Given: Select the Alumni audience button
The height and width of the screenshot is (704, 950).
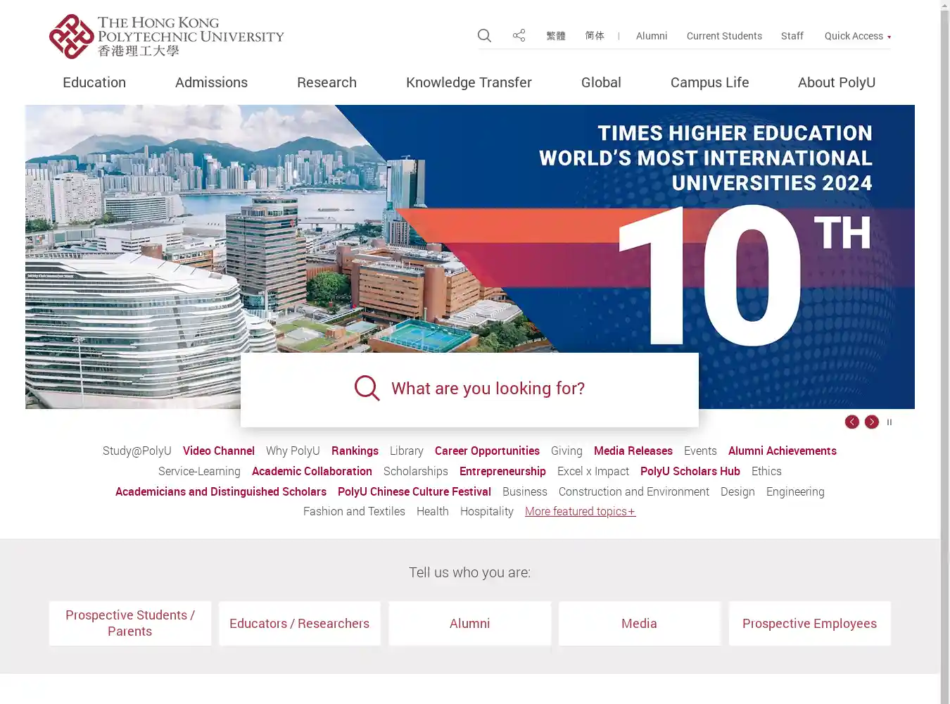Looking at the screenshot, I should pos(470,623).
